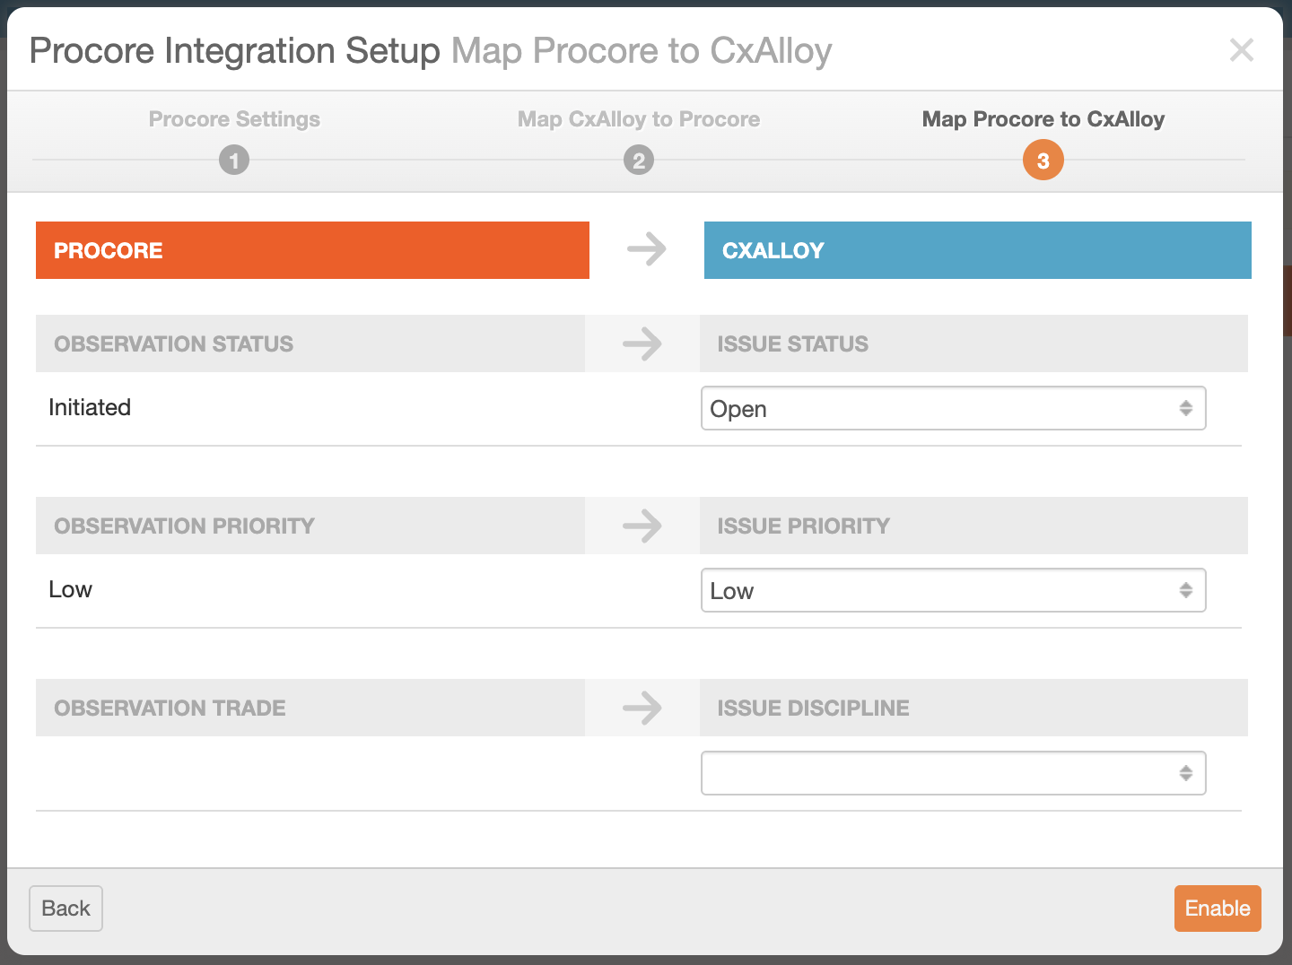The height and width of the screenshot is (965, 1292).
Task: Click the PROCORE orange header
Action: coord(312,250)
